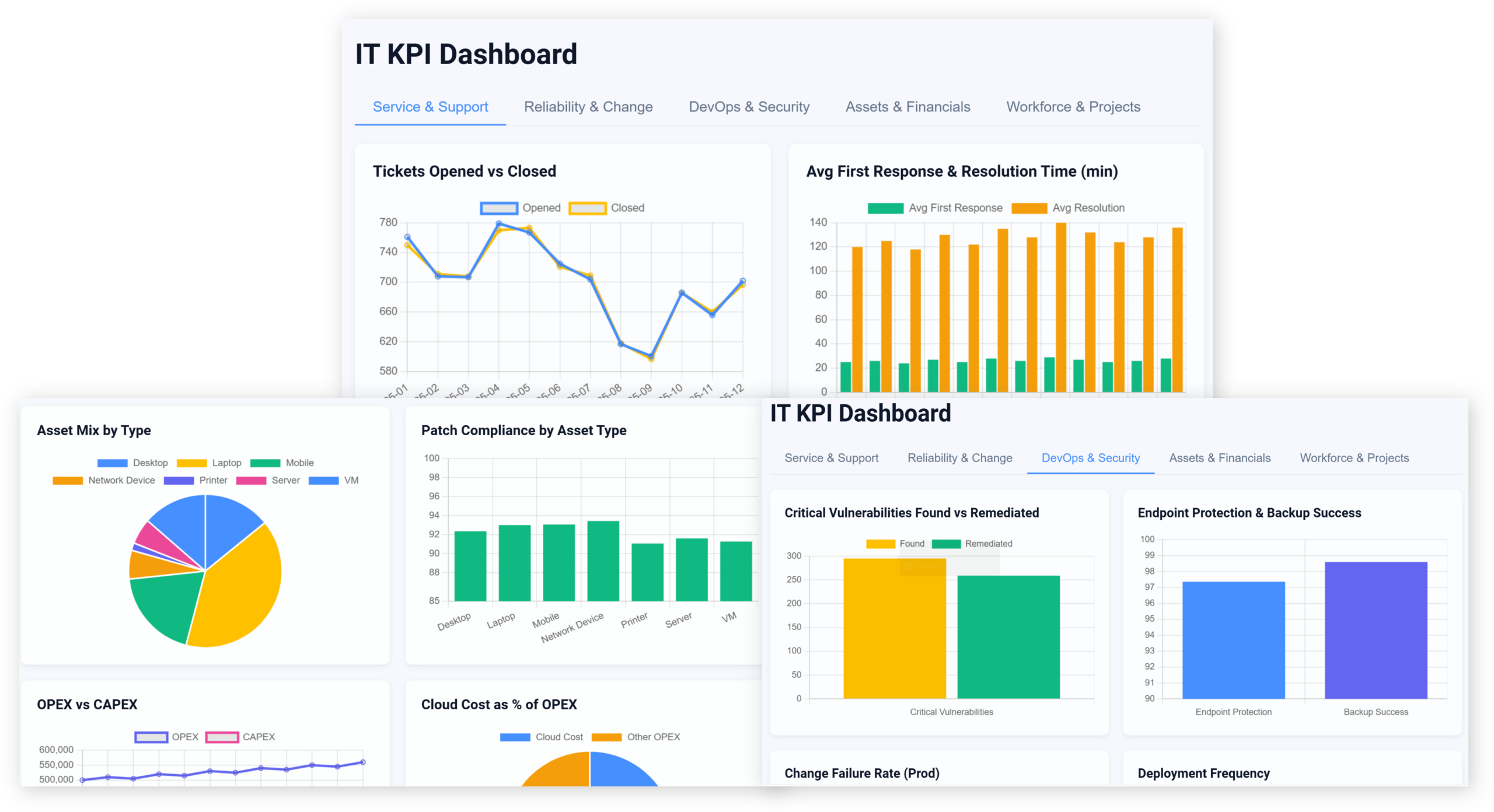Toggle Cloud Cost legend swatch

point(515,737)
